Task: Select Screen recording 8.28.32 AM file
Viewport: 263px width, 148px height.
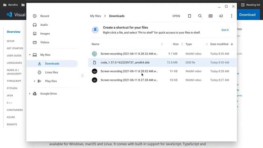Action: [162, 54]
